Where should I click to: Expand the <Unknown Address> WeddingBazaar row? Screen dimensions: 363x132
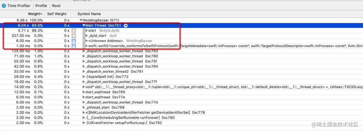(x=87, y=41)
